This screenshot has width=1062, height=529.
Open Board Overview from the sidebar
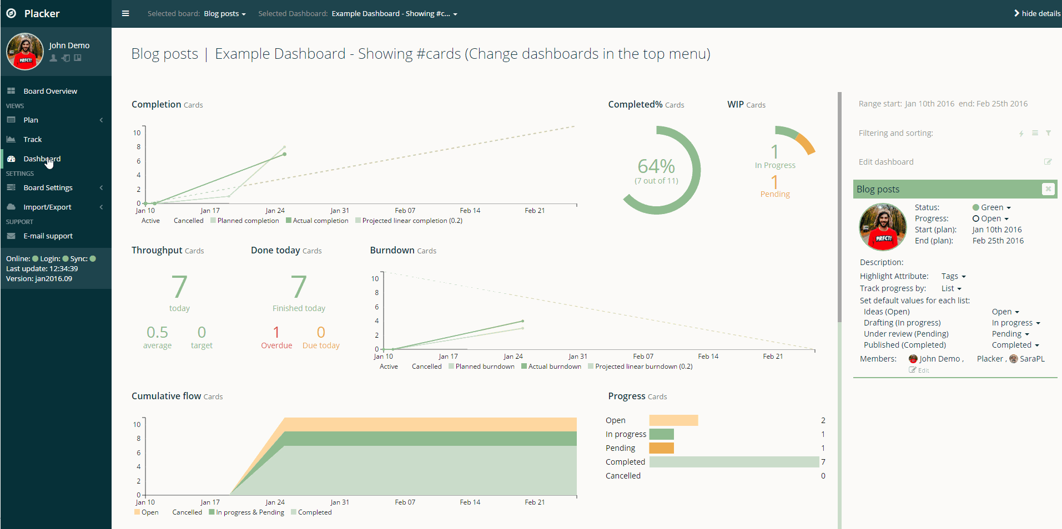51,90
